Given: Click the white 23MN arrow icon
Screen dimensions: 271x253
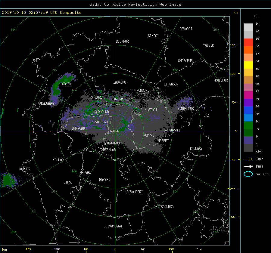Looking at the screenshot, I should point(248,166).
